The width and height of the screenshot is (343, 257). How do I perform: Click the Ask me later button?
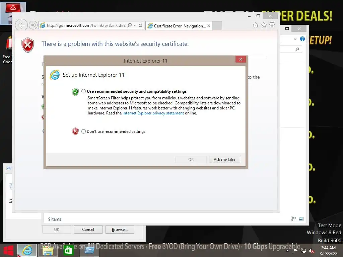tap(224, 160)
